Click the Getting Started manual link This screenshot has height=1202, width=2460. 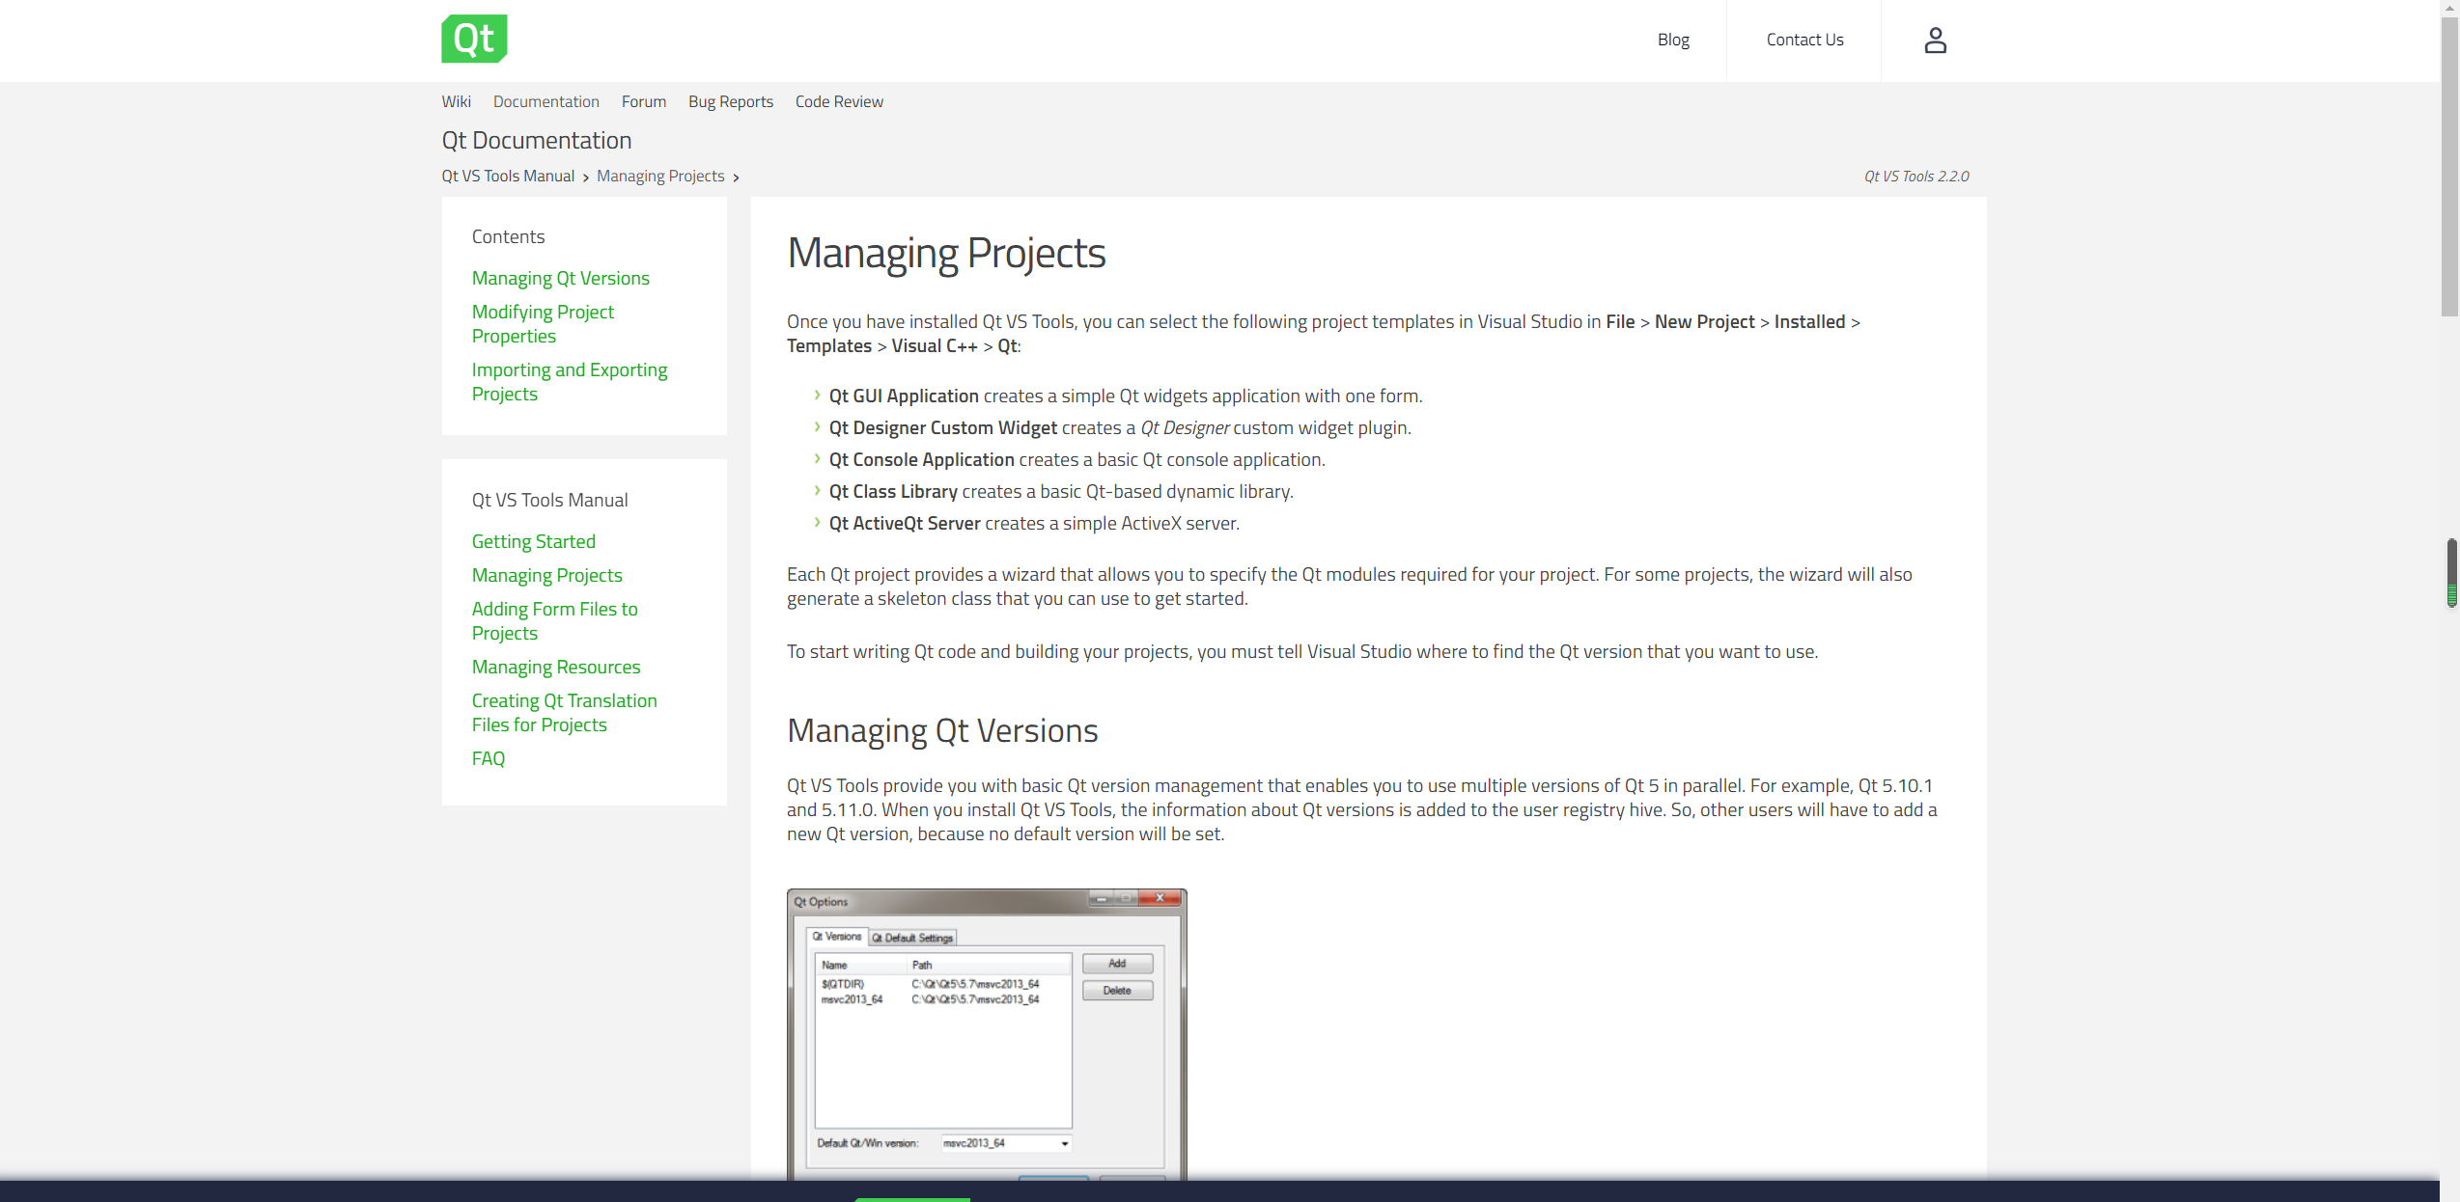coord(533,540)
